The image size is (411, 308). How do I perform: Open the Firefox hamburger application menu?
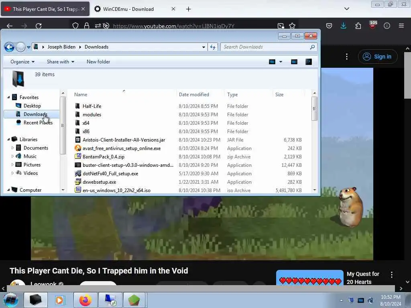click(x=401, y=26)
